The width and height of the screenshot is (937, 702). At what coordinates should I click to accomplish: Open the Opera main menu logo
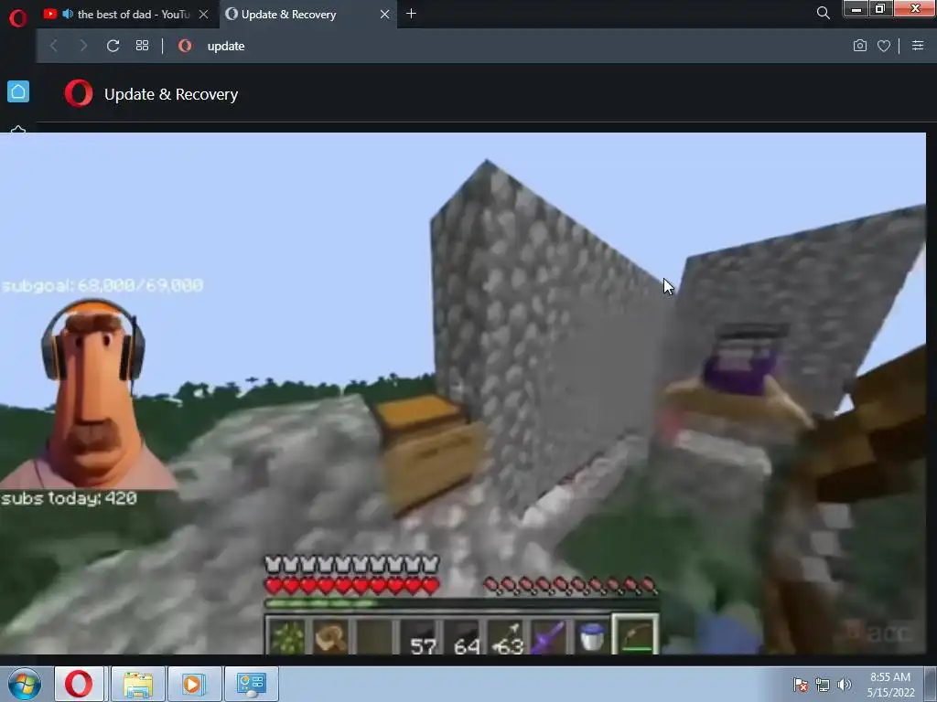click(18, 17)
